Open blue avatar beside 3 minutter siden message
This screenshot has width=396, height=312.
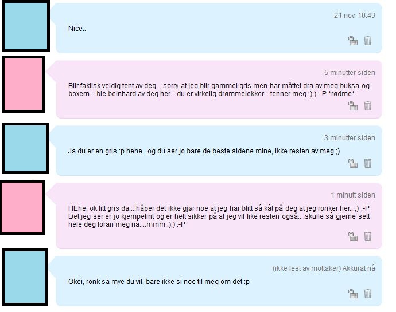25,148
